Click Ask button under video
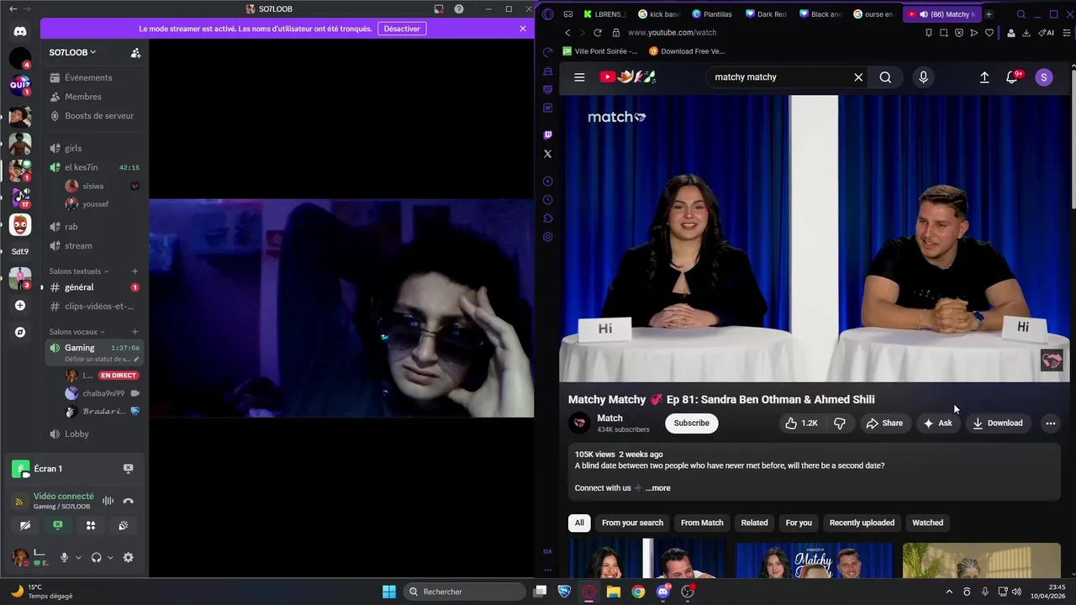This screenshot has width=1076, height=605. coord(937,423)
